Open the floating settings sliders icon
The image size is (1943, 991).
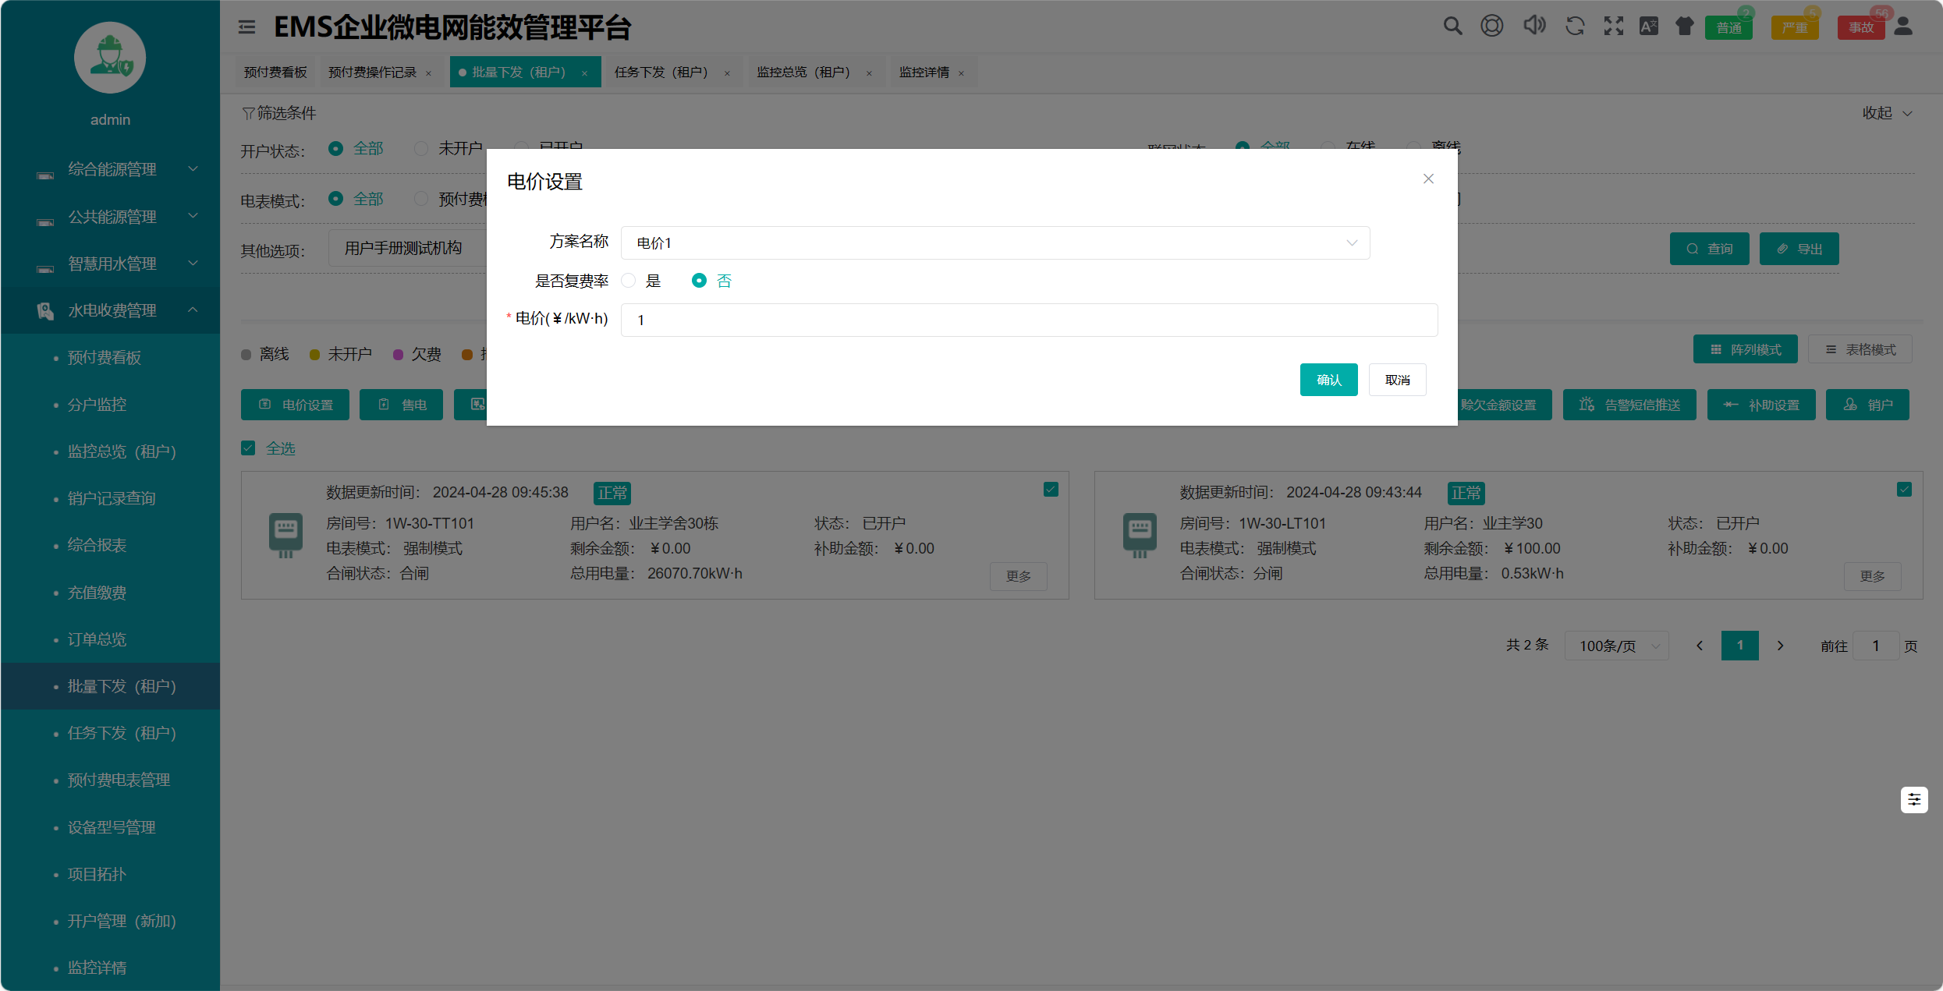point(1914,799)
